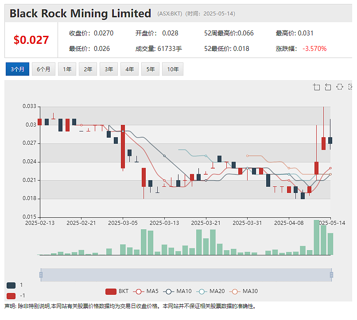357x320 pixels.
Task: Click the 52最低价 0.018 entry
Action: (226, 49)
